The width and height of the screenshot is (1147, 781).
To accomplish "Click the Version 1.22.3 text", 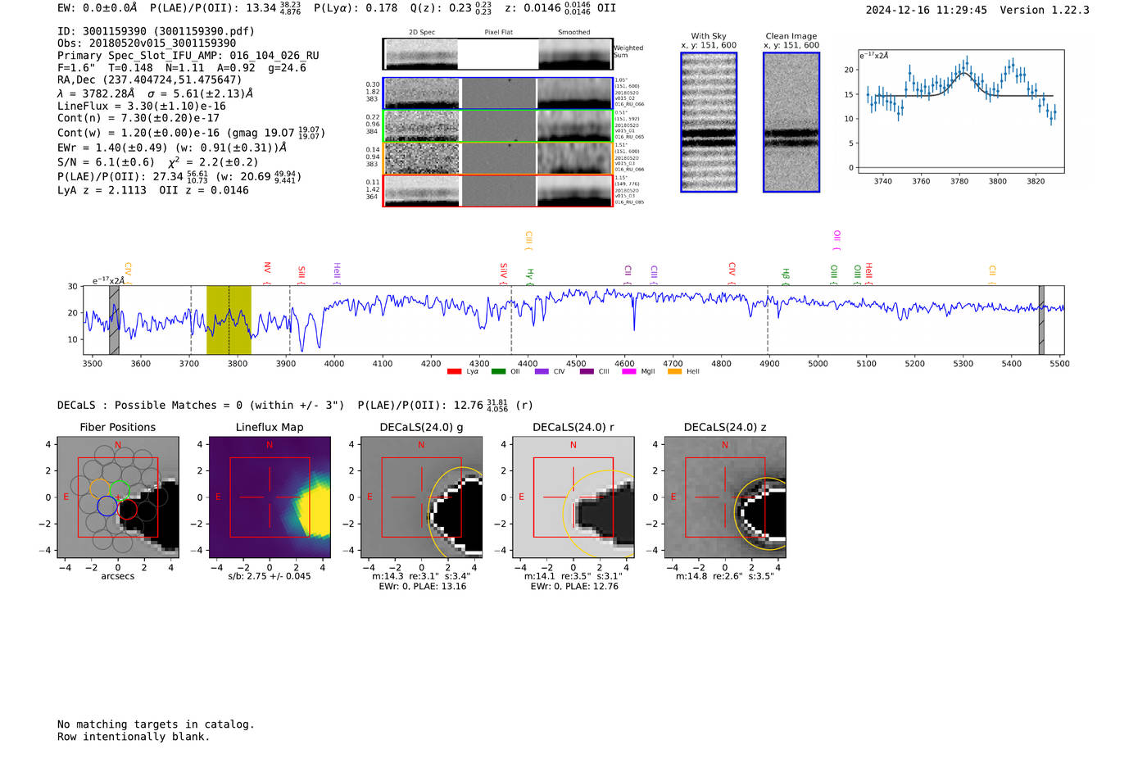I will (1045, 11).
